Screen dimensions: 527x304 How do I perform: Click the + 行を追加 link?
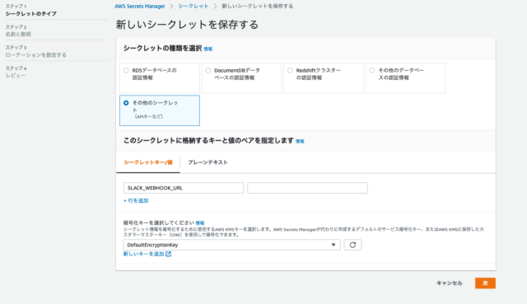point(136,200)
